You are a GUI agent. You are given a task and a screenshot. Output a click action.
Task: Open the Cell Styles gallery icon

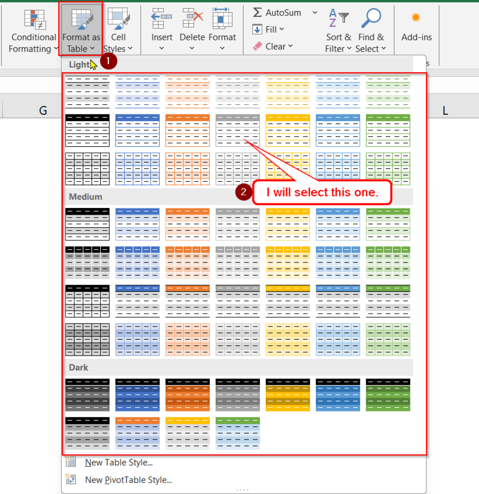(117, 19)
